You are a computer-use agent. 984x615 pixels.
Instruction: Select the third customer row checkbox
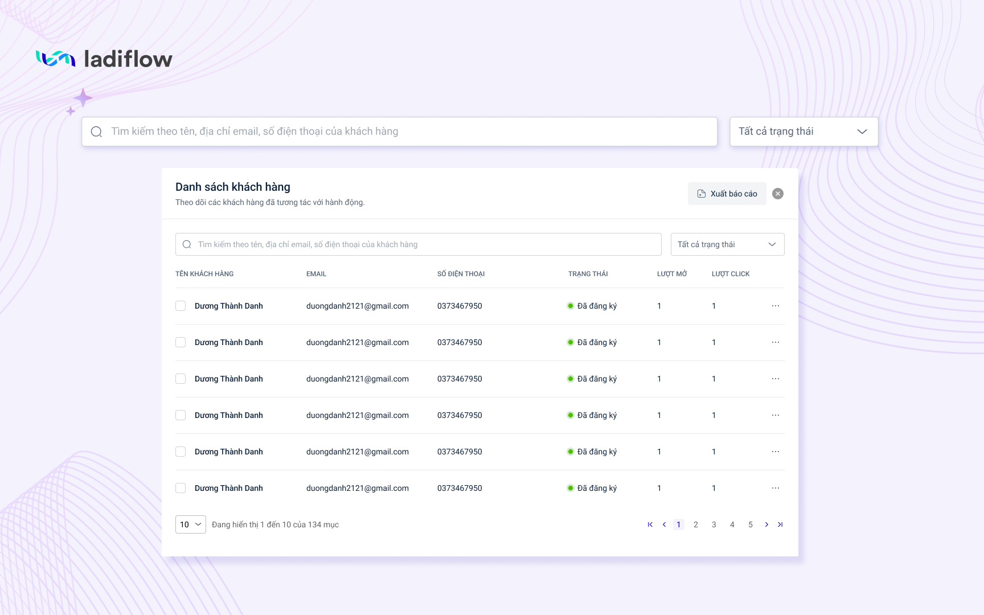point(181,379)
